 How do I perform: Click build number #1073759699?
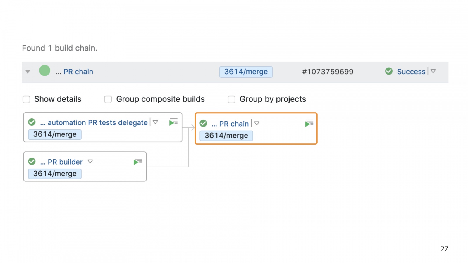pos(328,72)
